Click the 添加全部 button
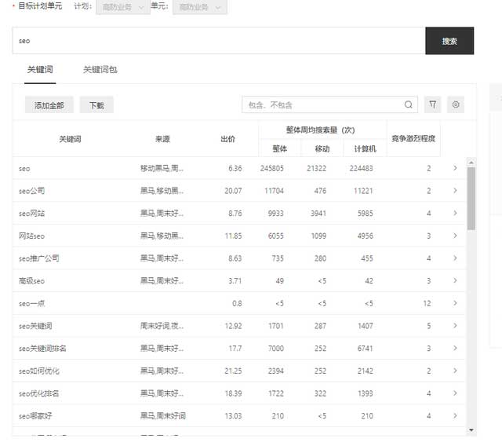The height and width of the screenshot is (446, 502). coord(49,105)
